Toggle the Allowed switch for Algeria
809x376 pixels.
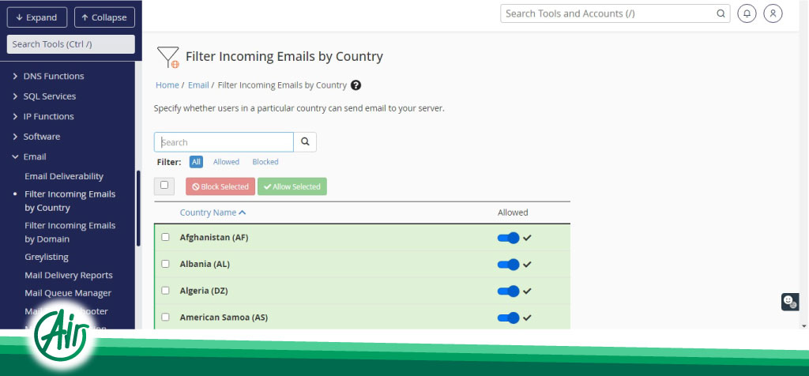point(508,291)
